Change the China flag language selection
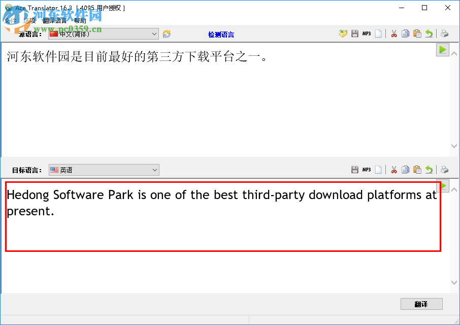This screenshot has height=325, width=460. click(x=53, y=34)
